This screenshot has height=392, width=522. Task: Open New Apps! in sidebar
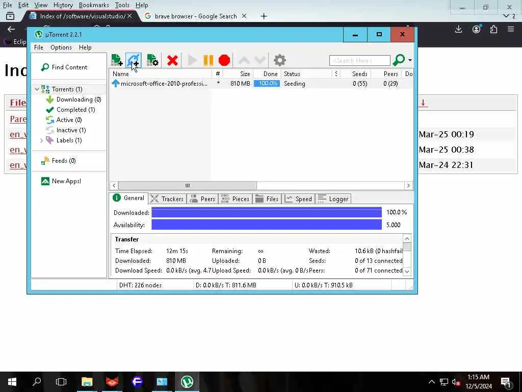click(x=61, y=181)
